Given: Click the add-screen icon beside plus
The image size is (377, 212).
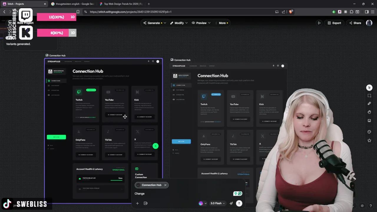Looking at the screenshot, I should pos(145,203).
